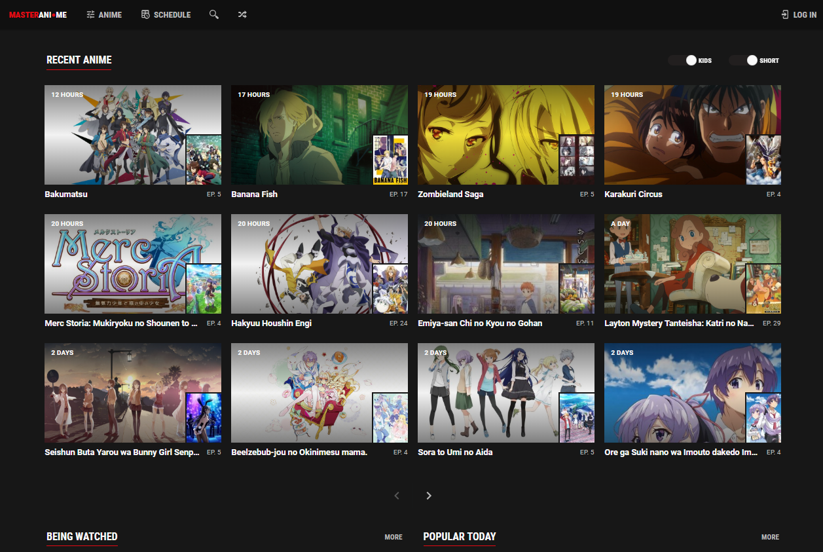823x552 pixels.
Task: Open the Banana Fish thumbnail
Action: [x=320, y=135]
